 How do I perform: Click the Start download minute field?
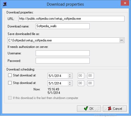pos(91,76)
